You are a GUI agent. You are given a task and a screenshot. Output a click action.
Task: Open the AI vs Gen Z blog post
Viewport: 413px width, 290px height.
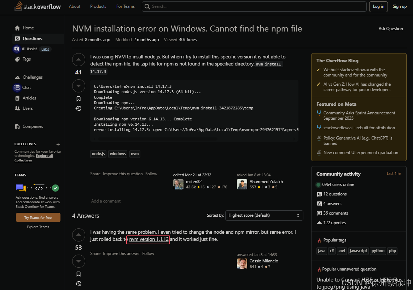(357, 87)
